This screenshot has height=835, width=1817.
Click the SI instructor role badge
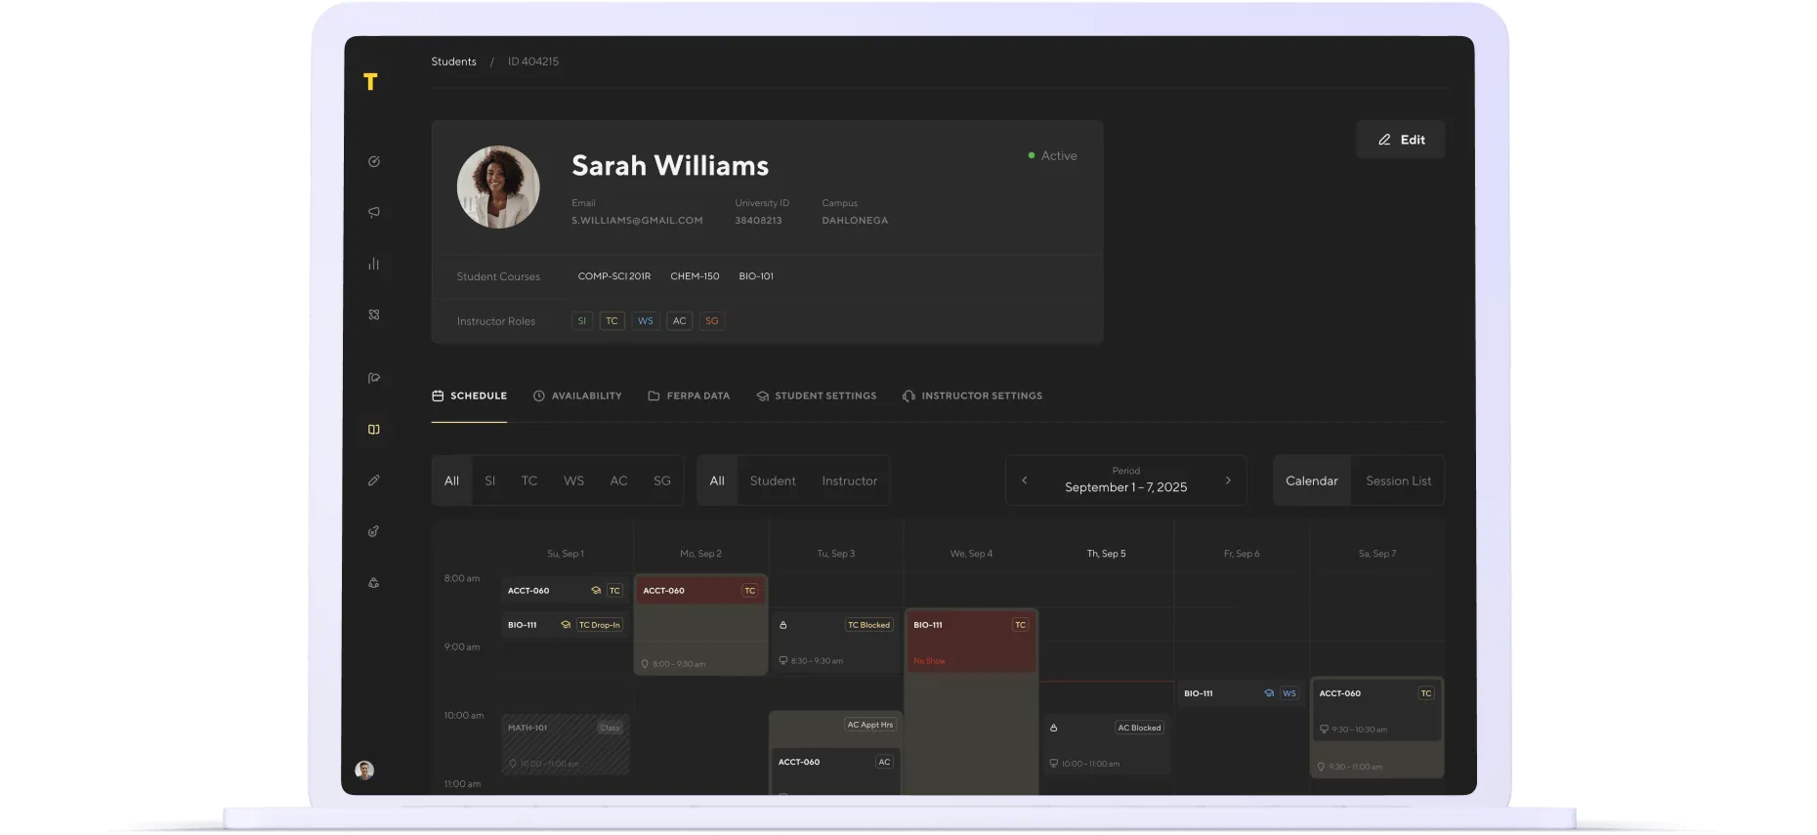coord(582,320)
